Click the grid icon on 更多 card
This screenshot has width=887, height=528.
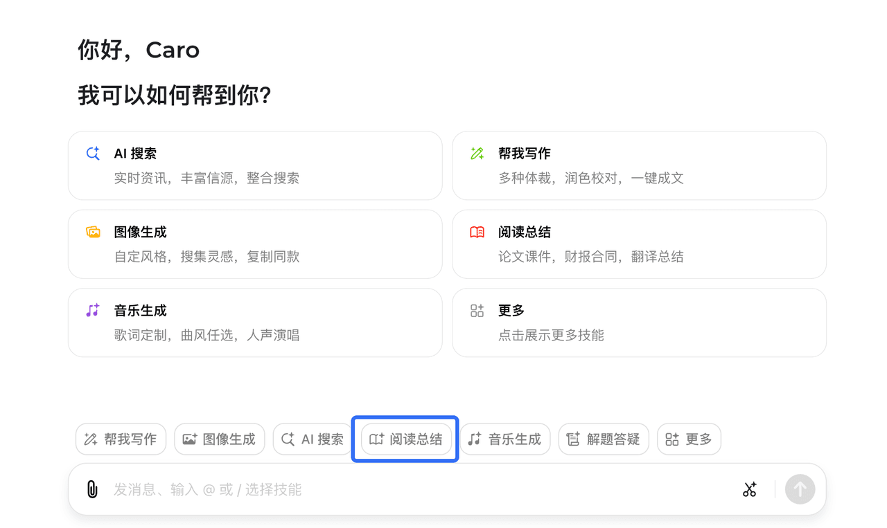477,311
